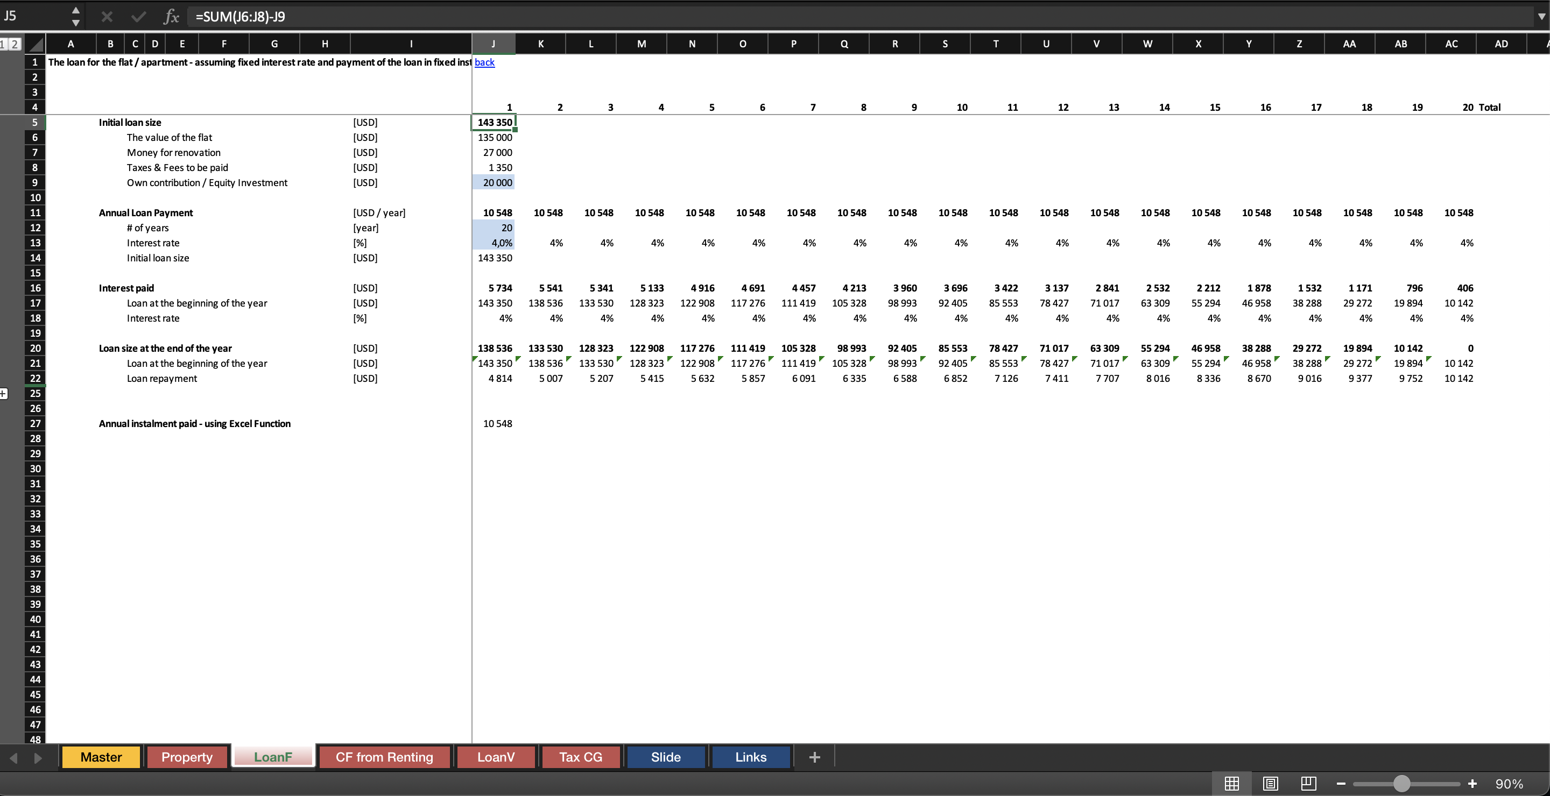Click the Total column heading
The width and height of the screenshot is (1550, 796).
[1489, 108]
